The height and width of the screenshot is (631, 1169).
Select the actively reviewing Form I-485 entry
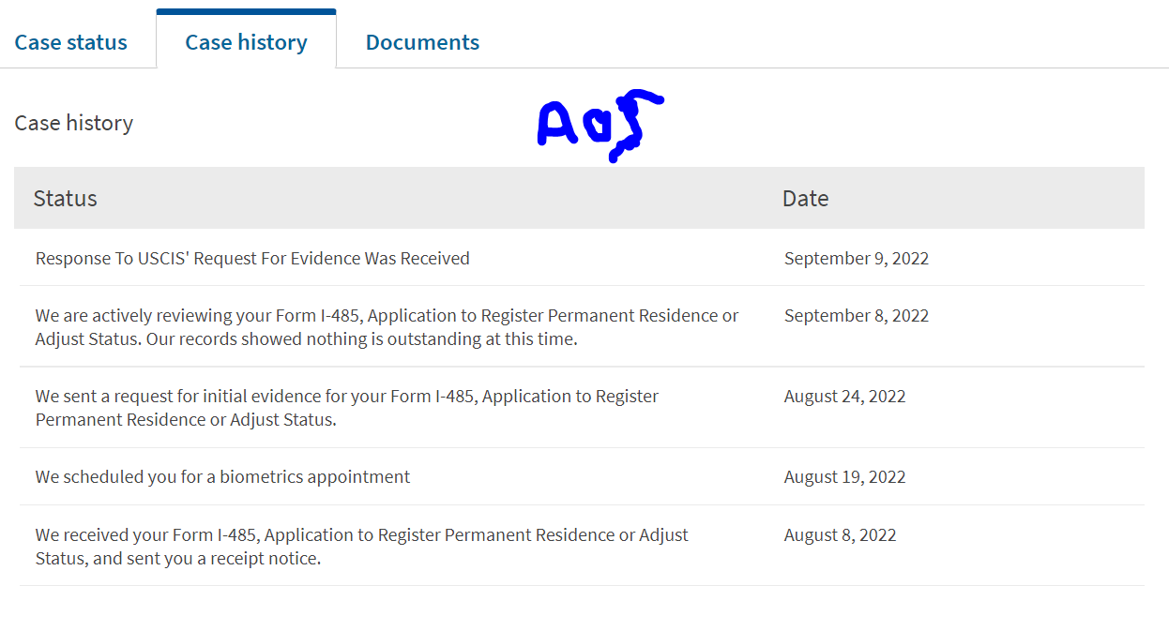582,326
